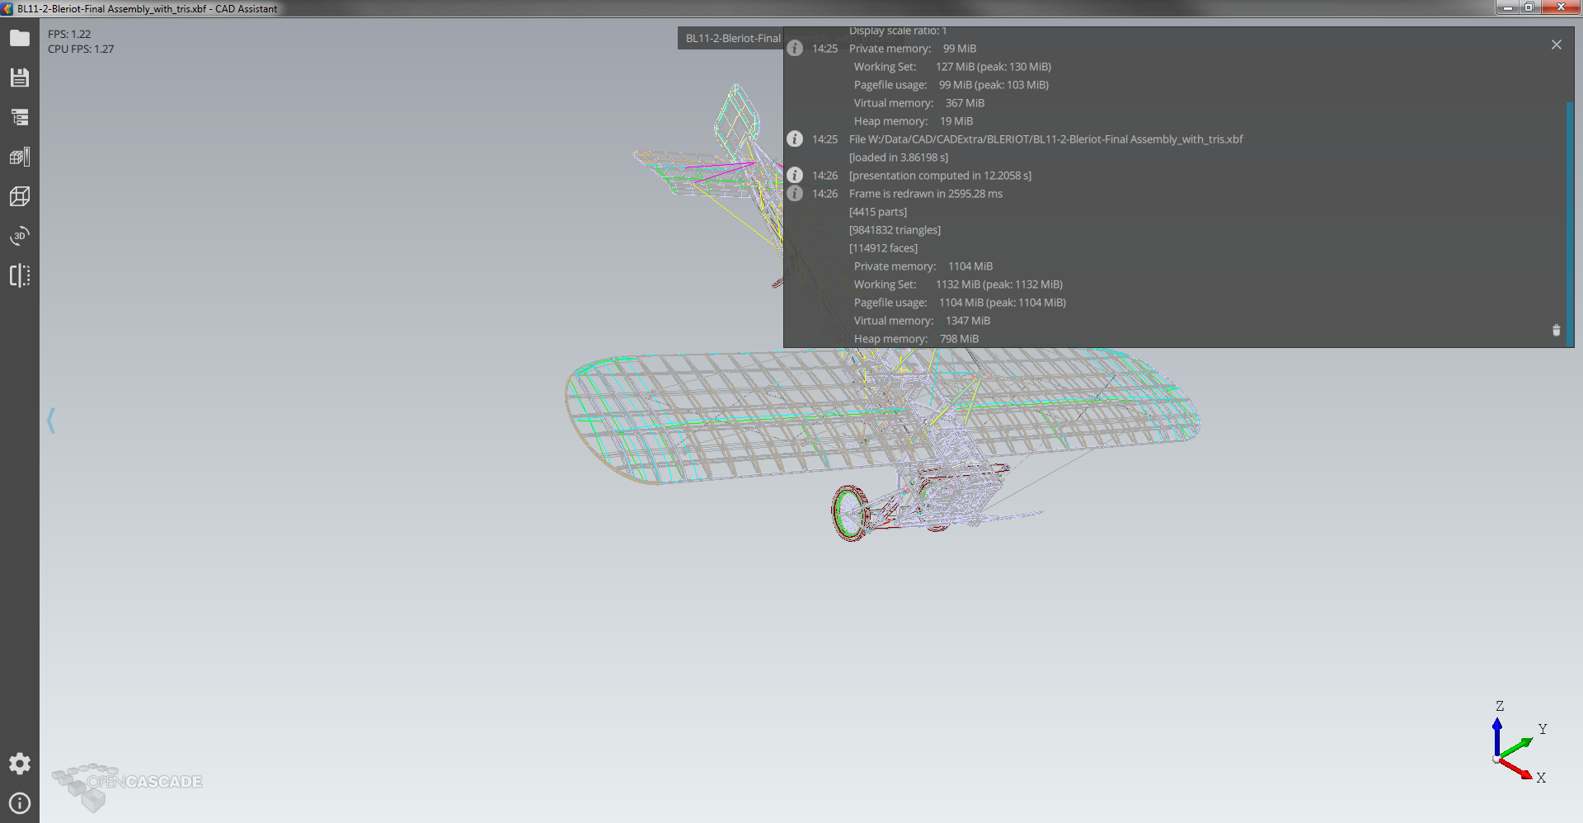The height and width of the screenshot is (823, 1583).
Task: Open the display mode cube icon
Action: [20, 157]
